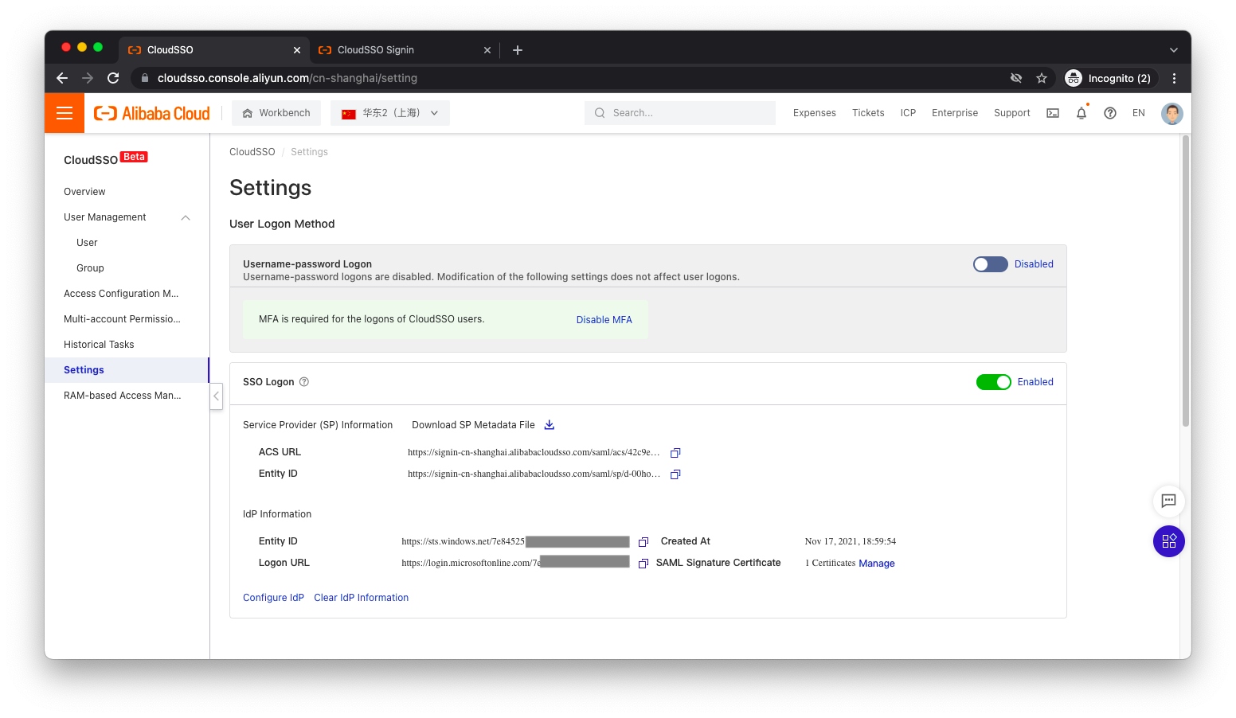Click the Configure IdP link
Viewport: 1236px width, 718px height.
point(273,598)
